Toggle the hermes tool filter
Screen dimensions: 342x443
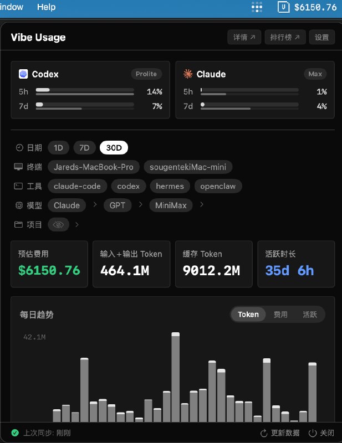[x=170, y=186]
